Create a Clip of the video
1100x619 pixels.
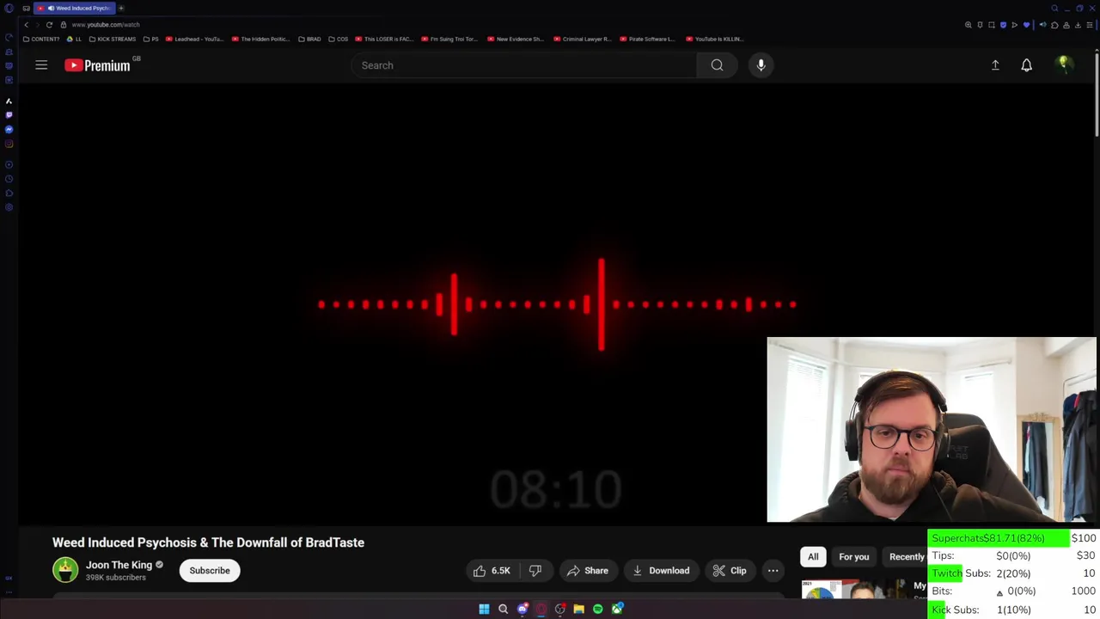(x=730, y=571)
